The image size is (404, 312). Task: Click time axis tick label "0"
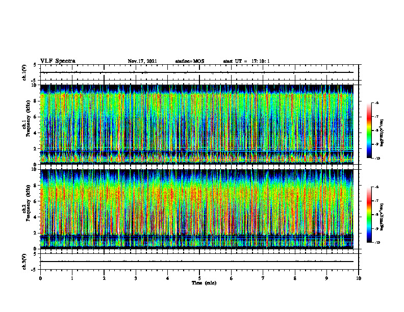pos(40,278)
